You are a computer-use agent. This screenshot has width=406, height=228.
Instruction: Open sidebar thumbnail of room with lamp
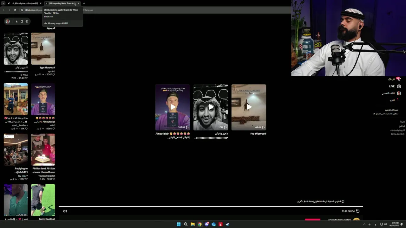43,49
